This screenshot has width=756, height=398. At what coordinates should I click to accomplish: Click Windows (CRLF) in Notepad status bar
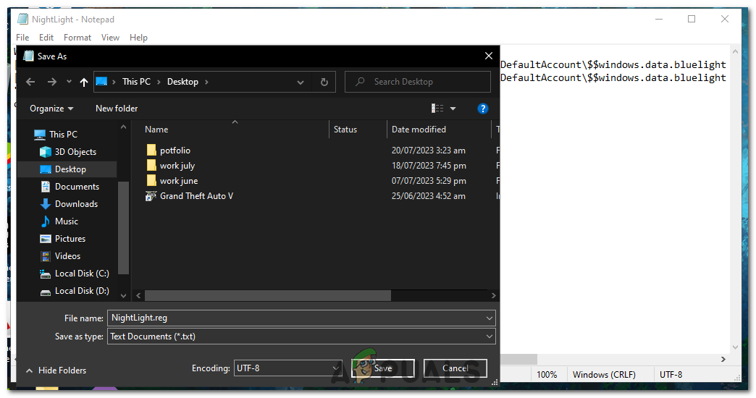point(604,374)
